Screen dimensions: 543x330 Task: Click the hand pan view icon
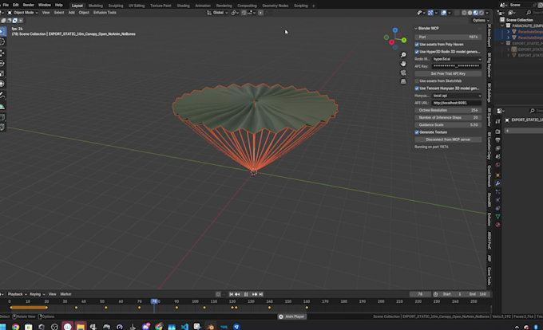[x=403, y=64]
